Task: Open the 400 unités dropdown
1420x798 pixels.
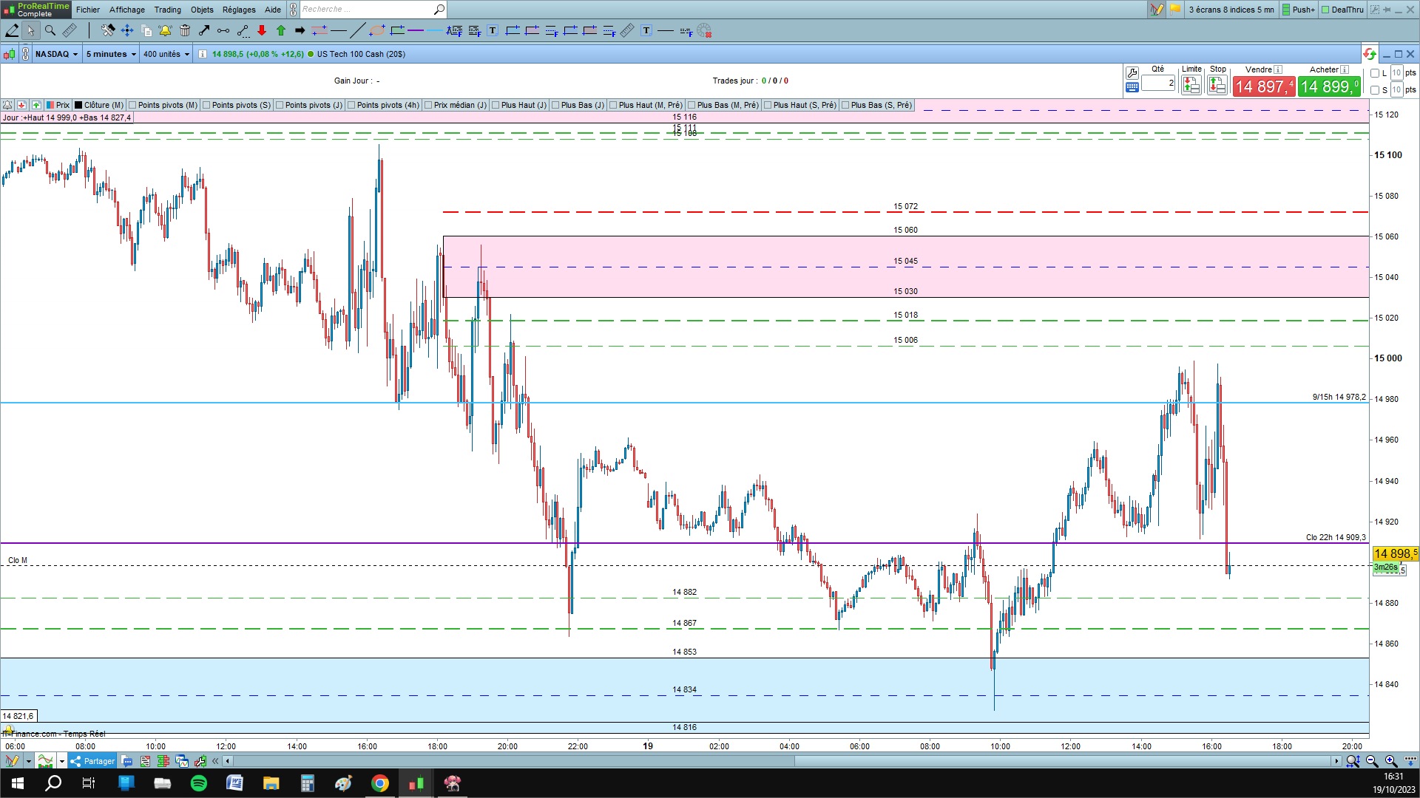Action: pos(166,54)
